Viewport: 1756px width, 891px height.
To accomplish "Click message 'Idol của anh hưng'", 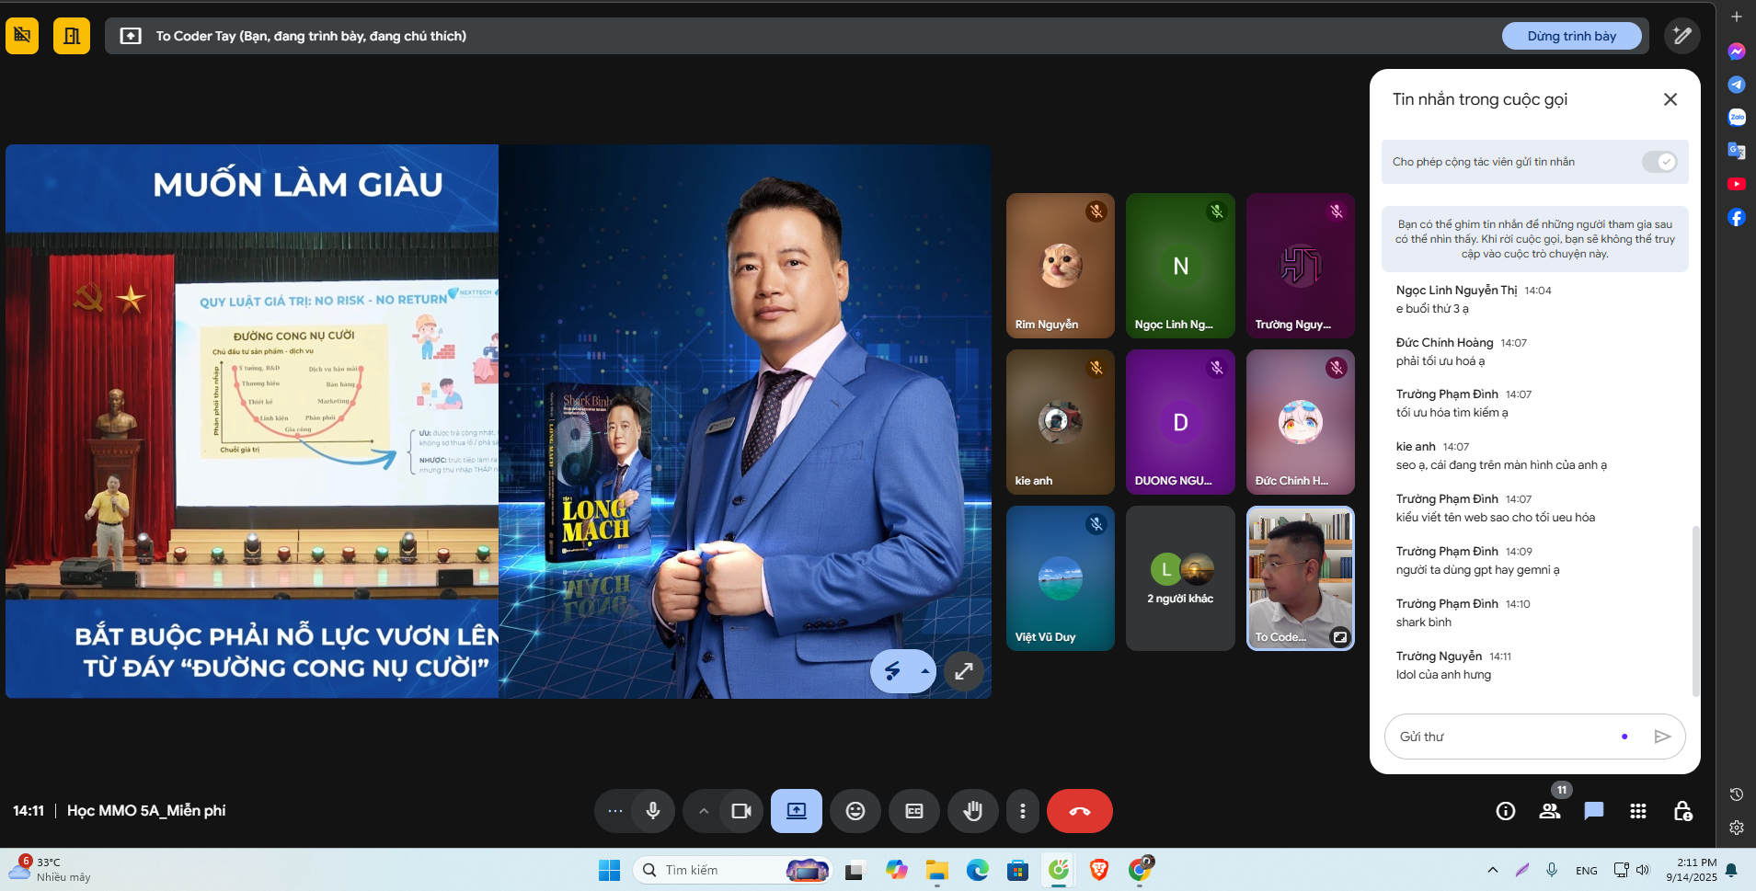I will point(1443,675).
